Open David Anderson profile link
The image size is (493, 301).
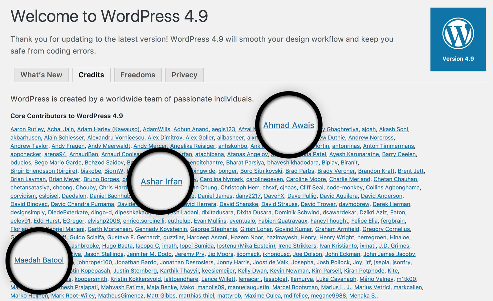pos(381,196)
